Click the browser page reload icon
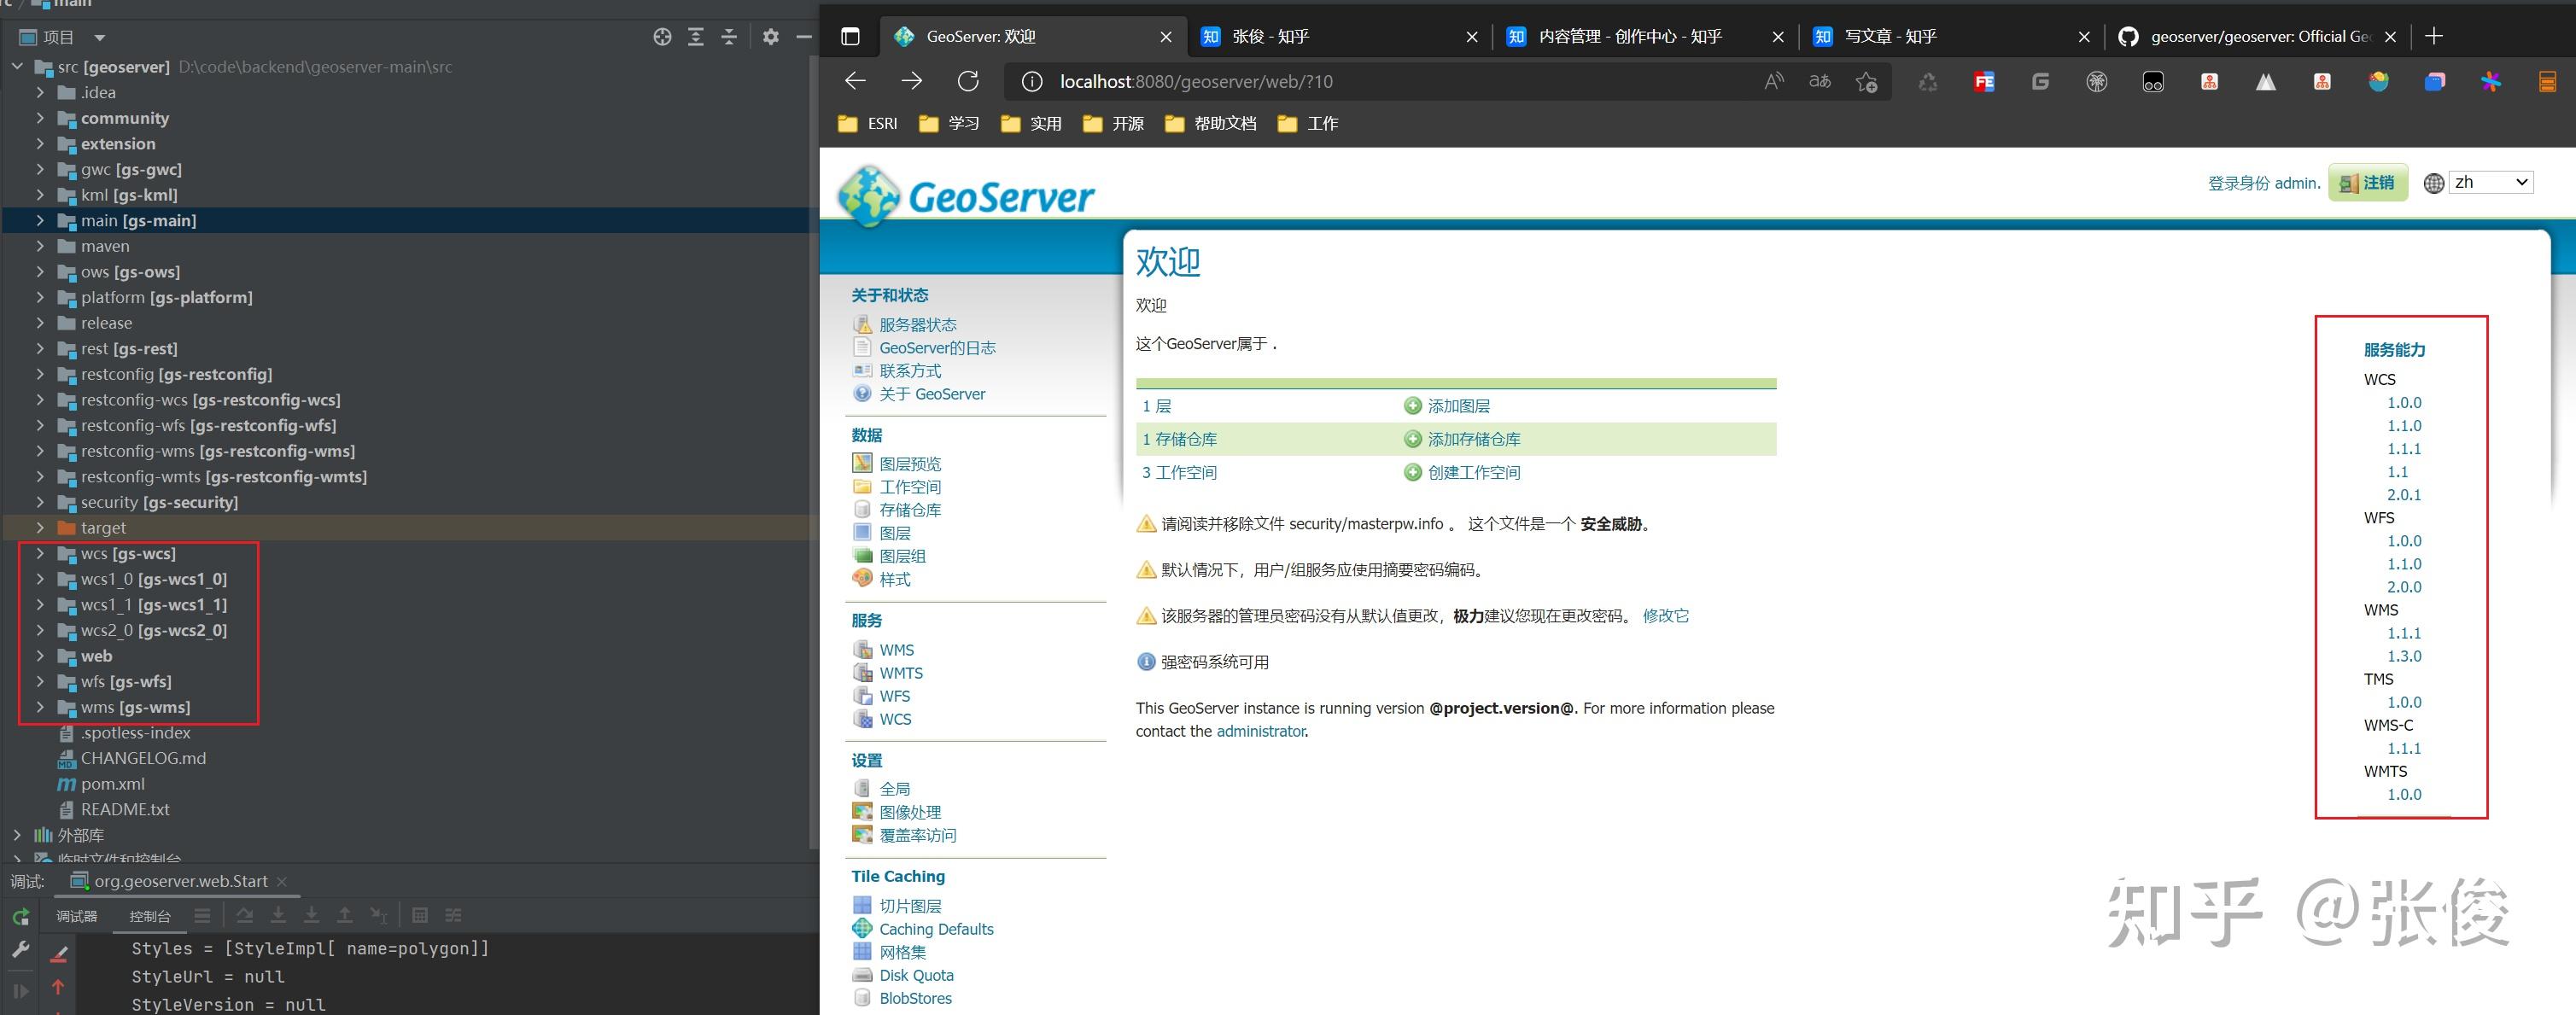2576x1015 pixels. coord(967,81)
